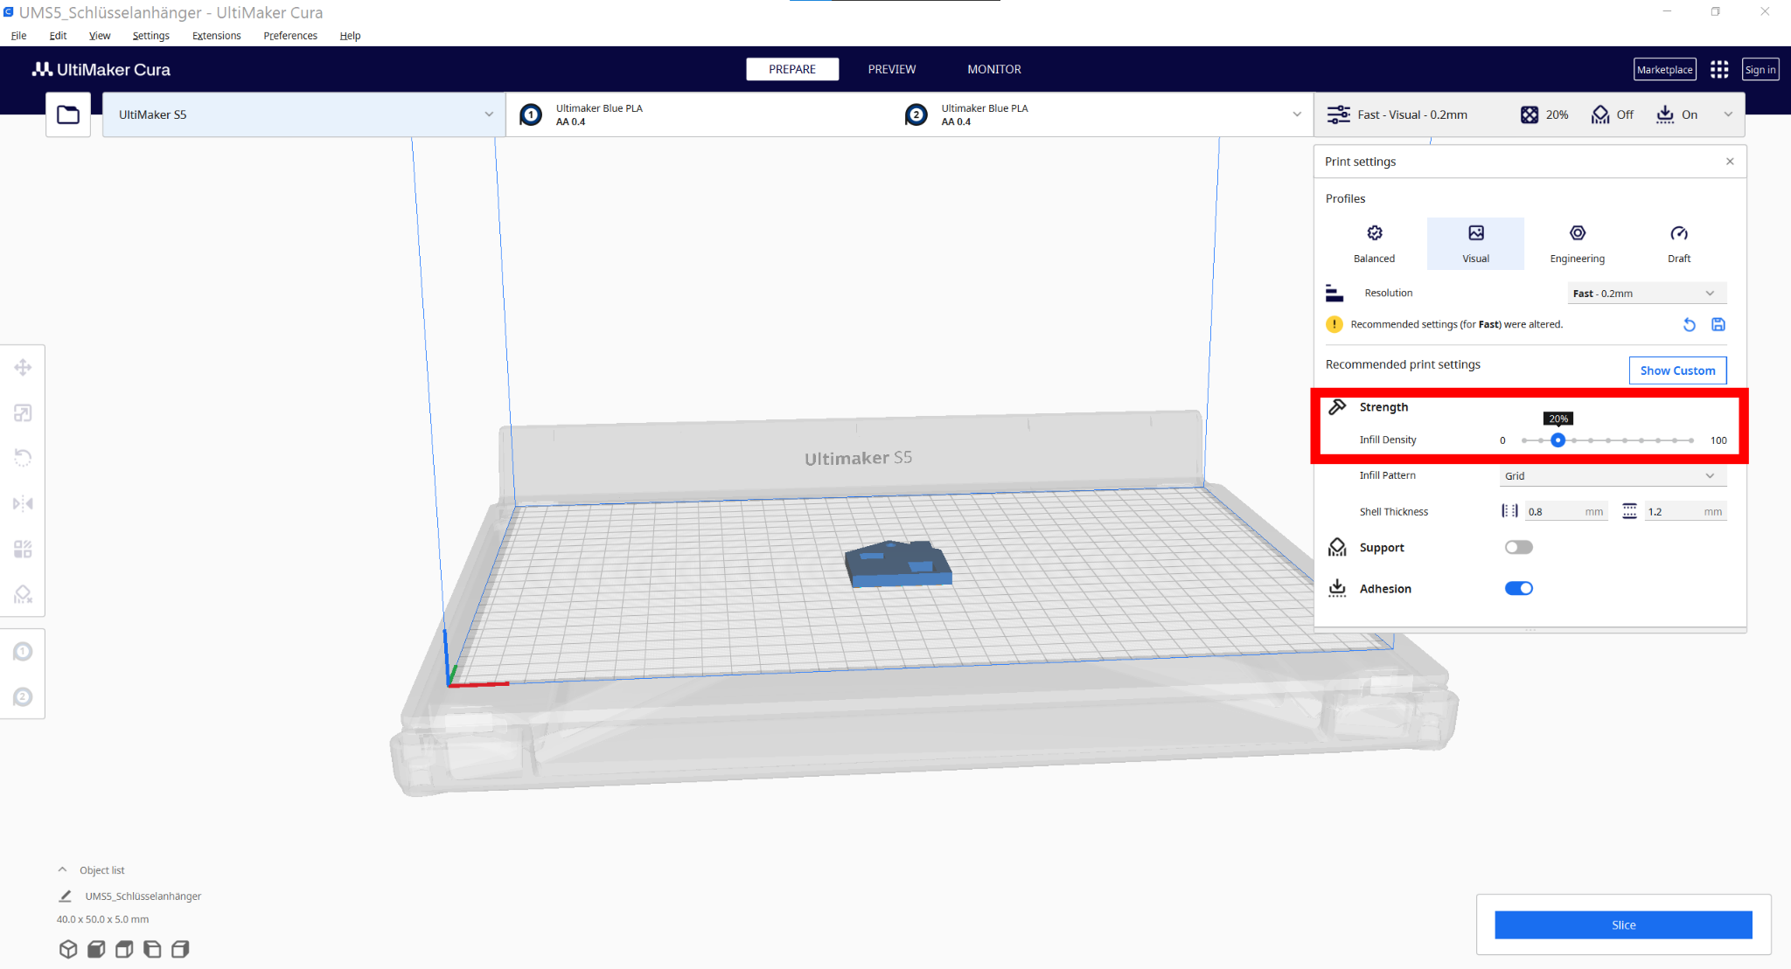Click extruder 2 icon in material bar
Screen dimensions: 1791x969
(x=916, y=114)
